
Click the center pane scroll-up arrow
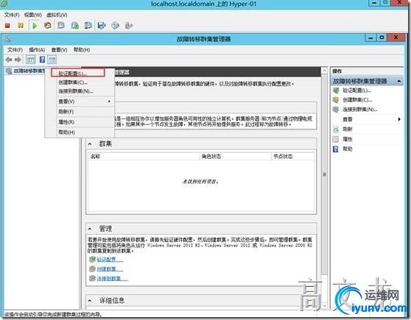point(325,71)
